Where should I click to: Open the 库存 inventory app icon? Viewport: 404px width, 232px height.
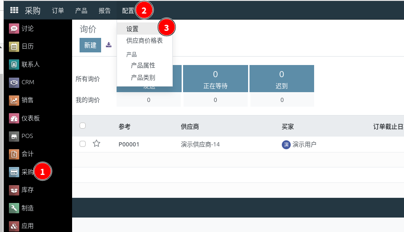[14, 190]
